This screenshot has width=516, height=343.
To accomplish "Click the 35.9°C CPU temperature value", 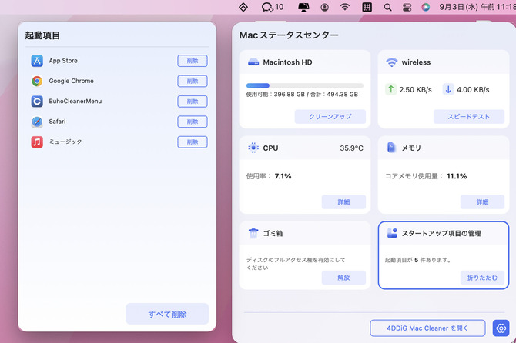I will 351,148.
